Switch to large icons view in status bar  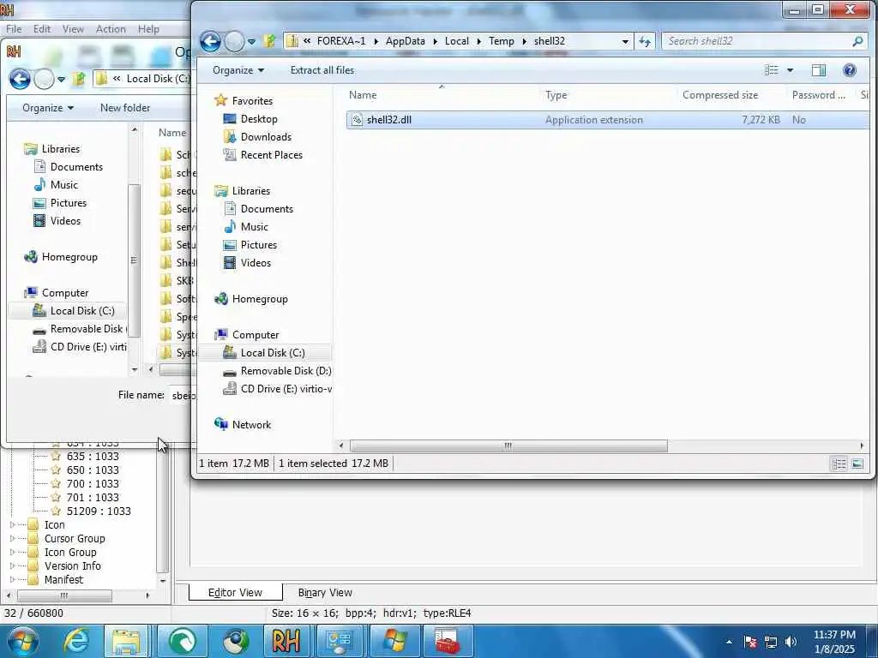(857, 464)
